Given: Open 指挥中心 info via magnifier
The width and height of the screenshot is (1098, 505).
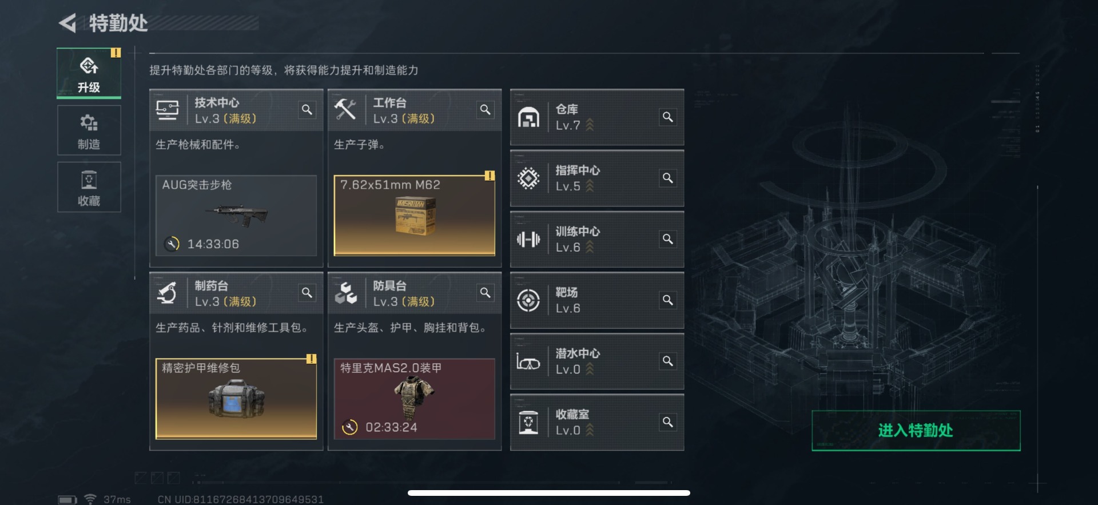Looking at the screenshot, I should click(x=667, y=178).
